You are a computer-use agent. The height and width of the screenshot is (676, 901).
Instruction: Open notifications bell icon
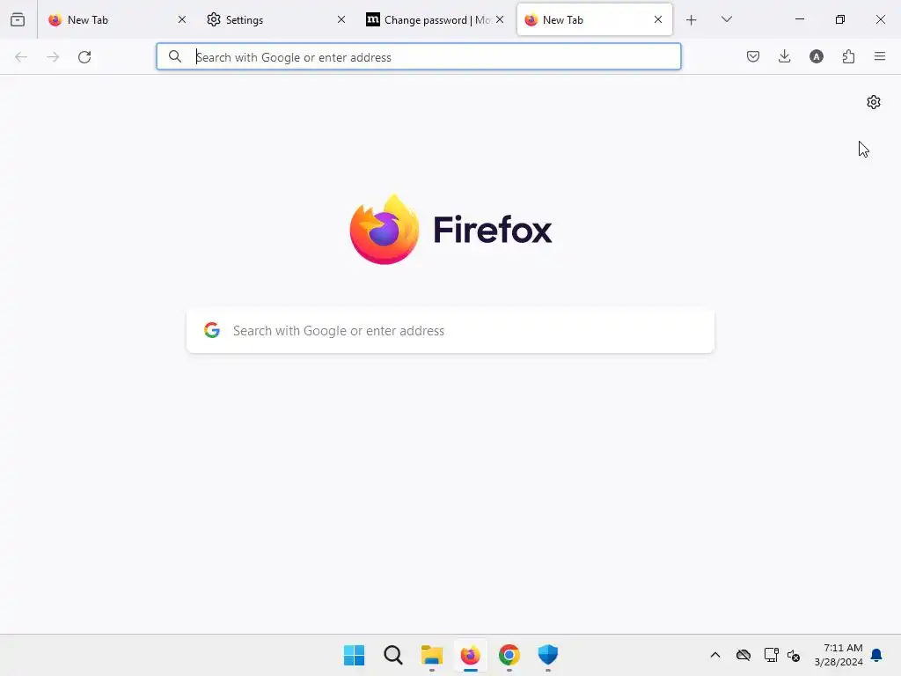pos(876,655)
